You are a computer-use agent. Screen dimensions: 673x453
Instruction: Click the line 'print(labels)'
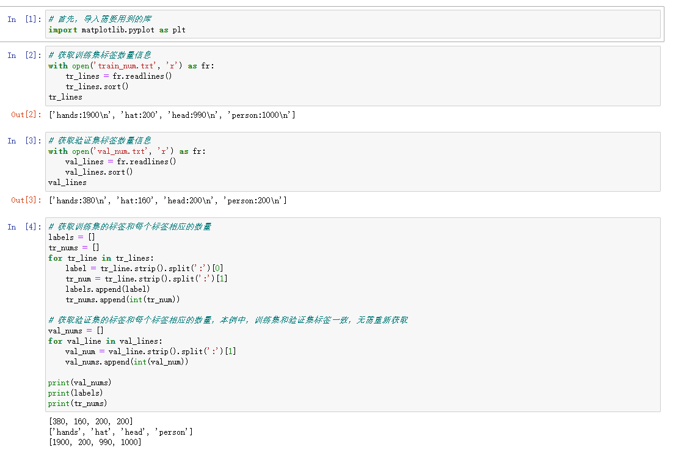tap(76, 393)
